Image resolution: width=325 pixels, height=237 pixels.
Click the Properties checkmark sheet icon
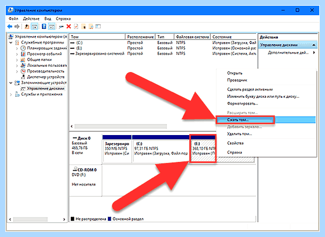(x=76, y=26)
